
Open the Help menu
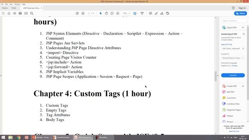[x=24, y=4]
